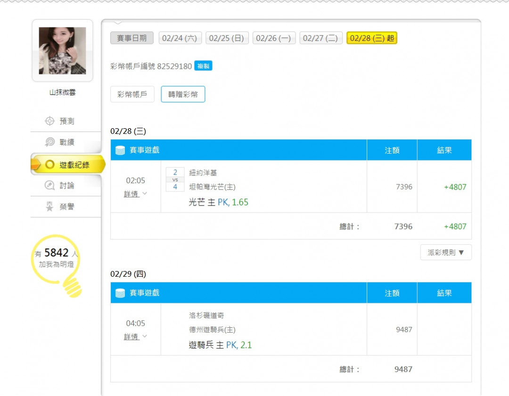Select the 02/26 (一) date tab
Viewport: 509px width, 396px height.
click(274, 38)
